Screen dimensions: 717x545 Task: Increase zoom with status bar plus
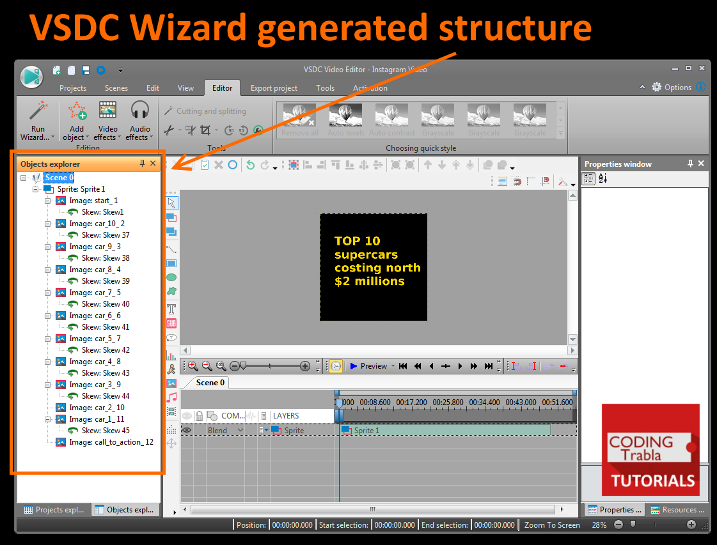(691, 525)
